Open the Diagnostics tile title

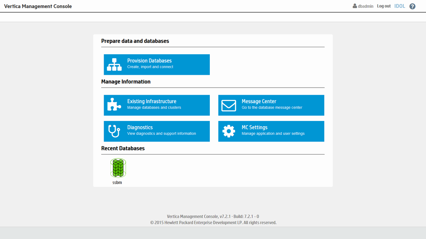point(140,127)
